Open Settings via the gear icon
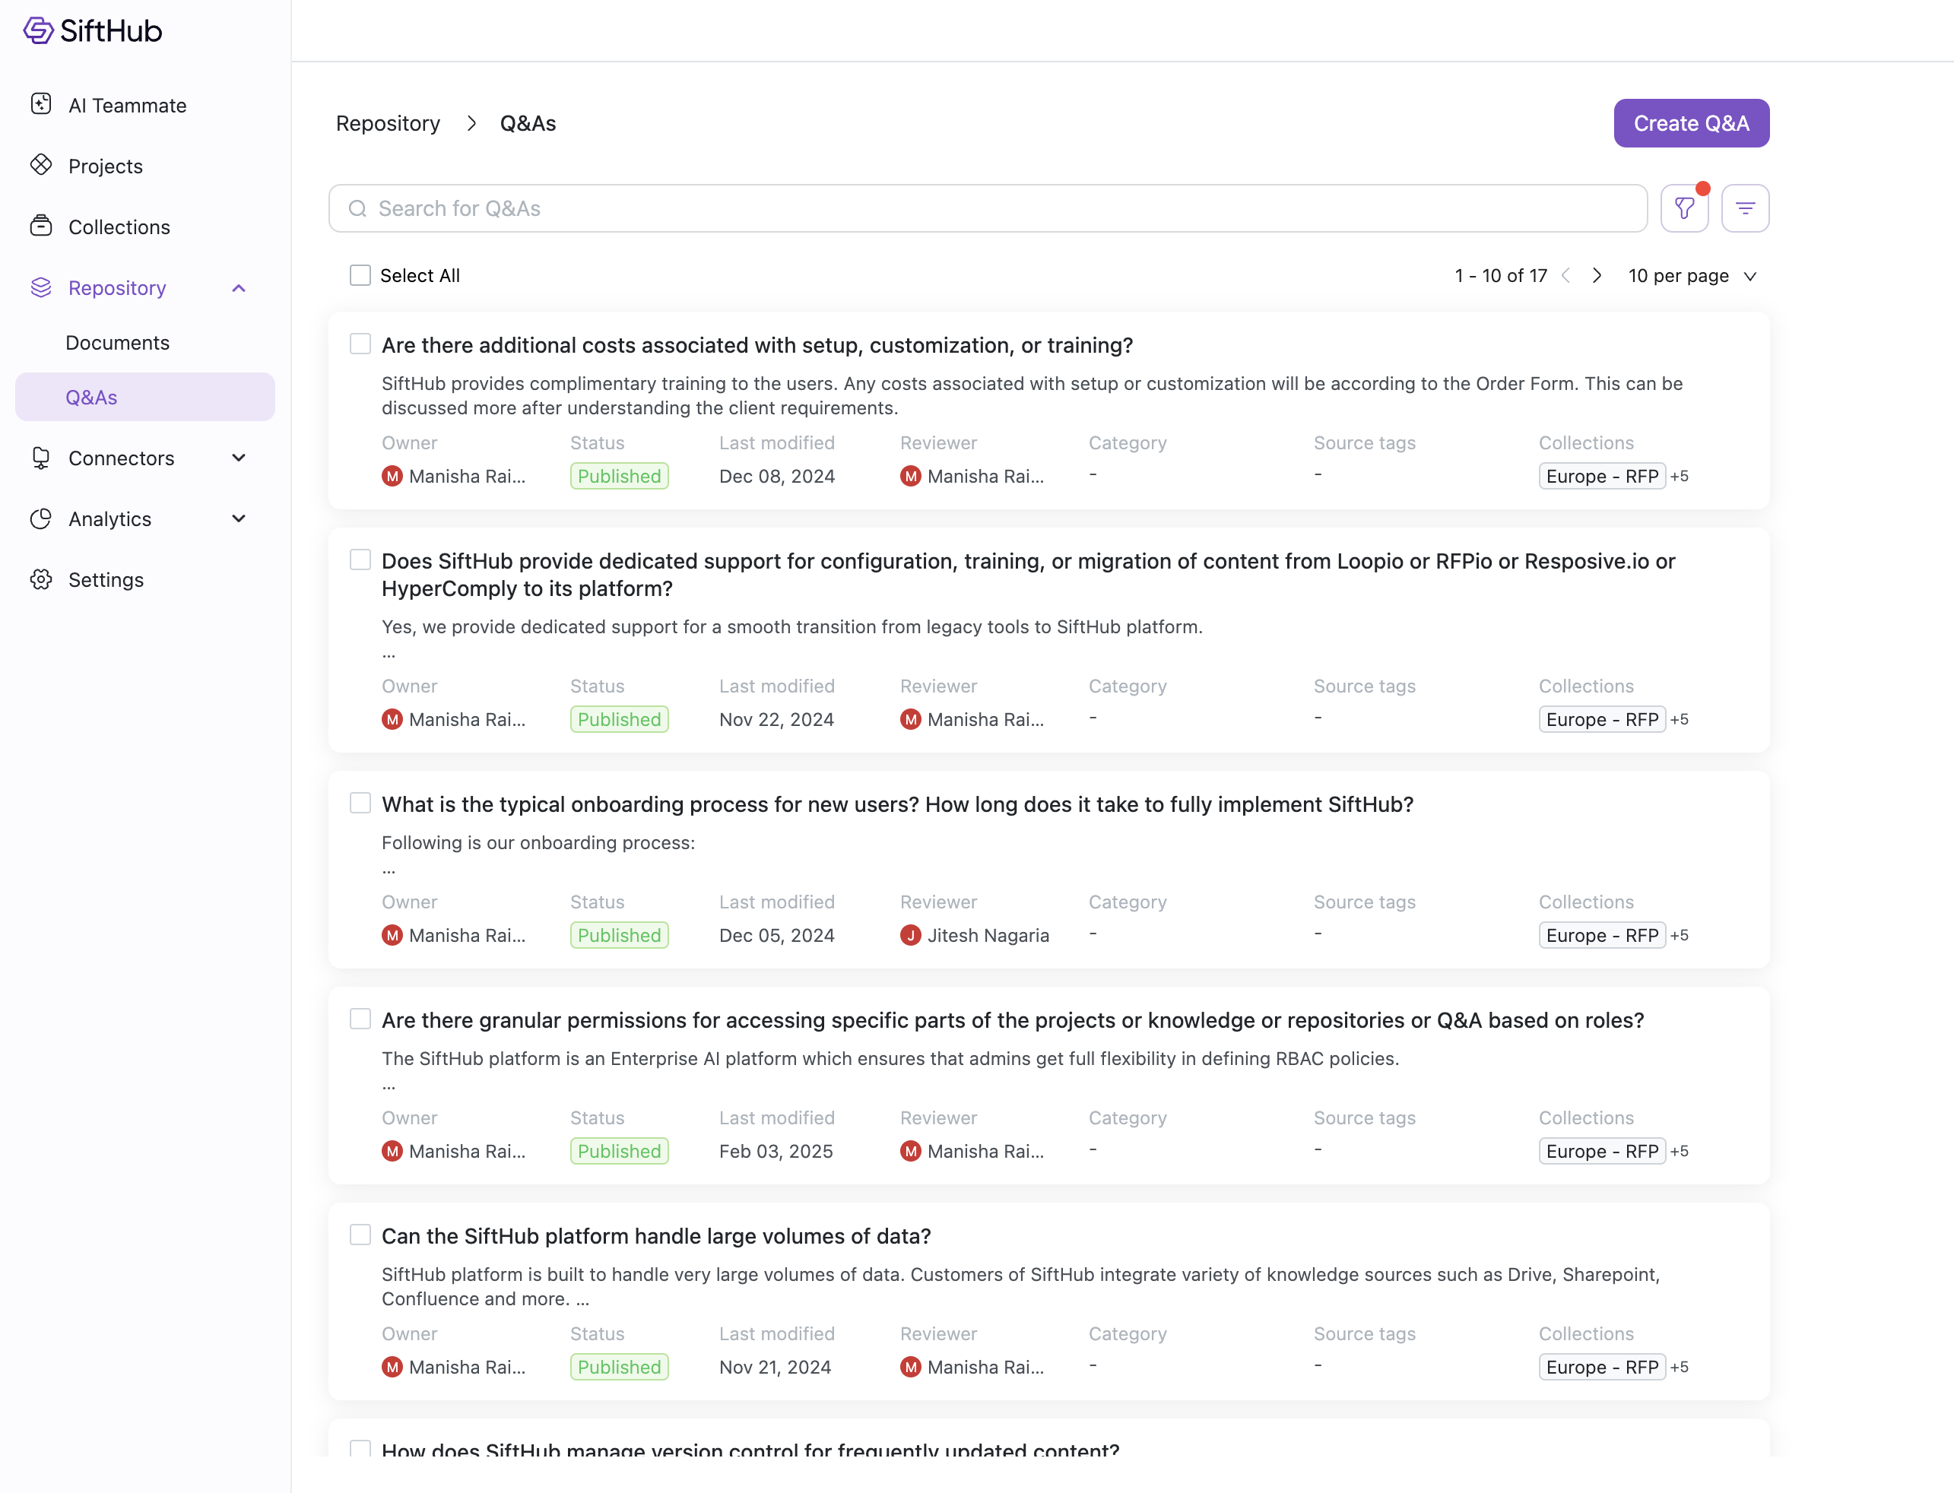 coord(41,579)
